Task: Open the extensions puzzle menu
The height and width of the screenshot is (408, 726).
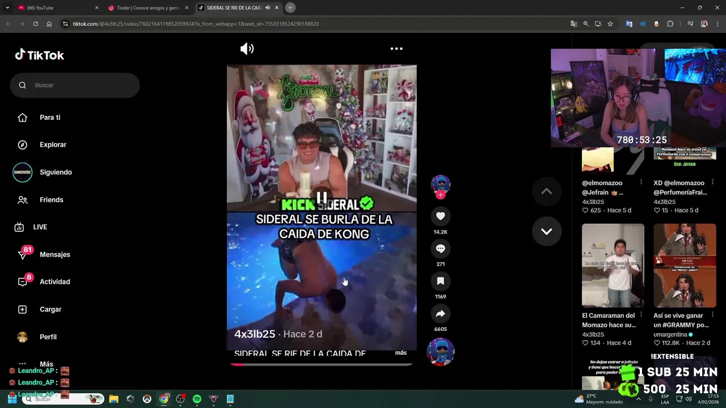Action: (670, 24)
